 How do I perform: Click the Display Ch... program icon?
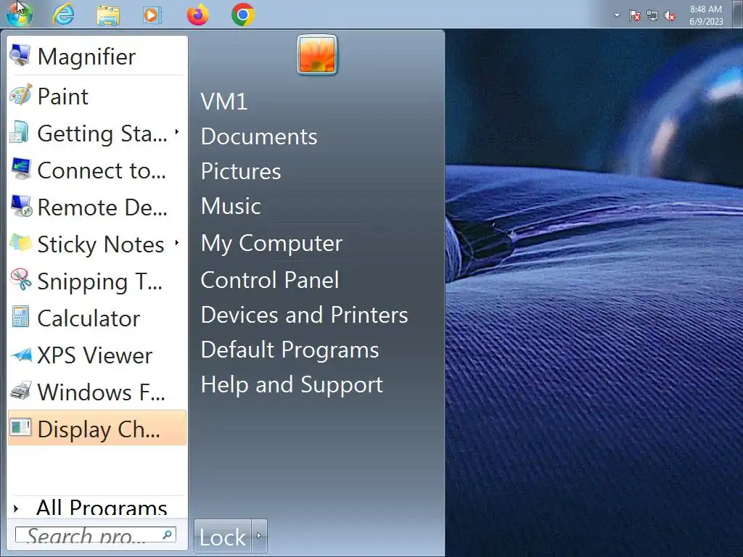[20, 427]
